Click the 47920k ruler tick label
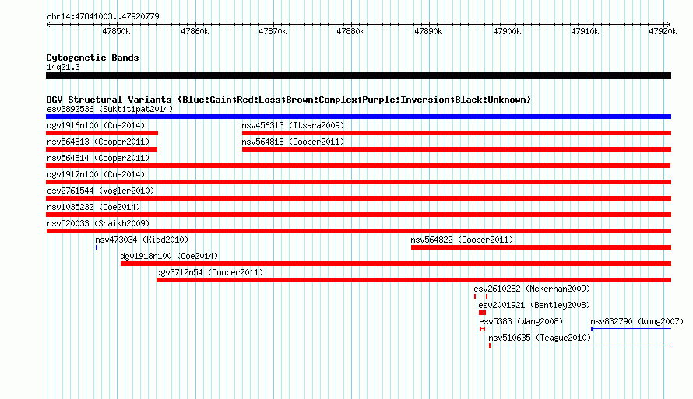 click(x=663, y=31)
